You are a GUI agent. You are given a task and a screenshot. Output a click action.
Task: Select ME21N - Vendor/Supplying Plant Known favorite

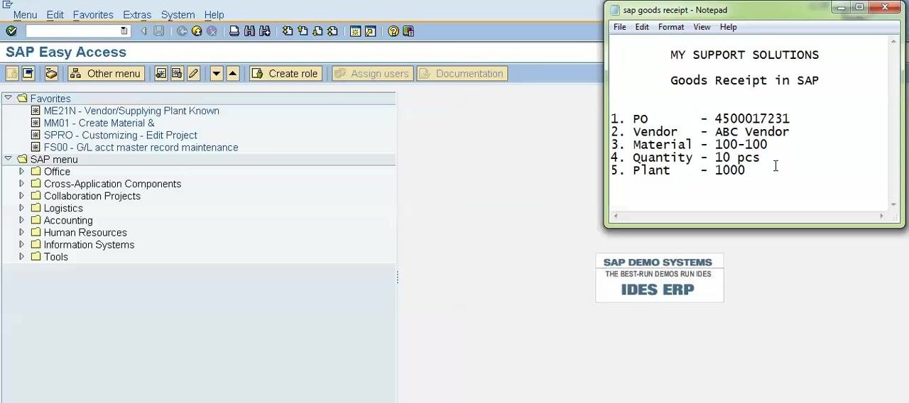click(131, 111)
